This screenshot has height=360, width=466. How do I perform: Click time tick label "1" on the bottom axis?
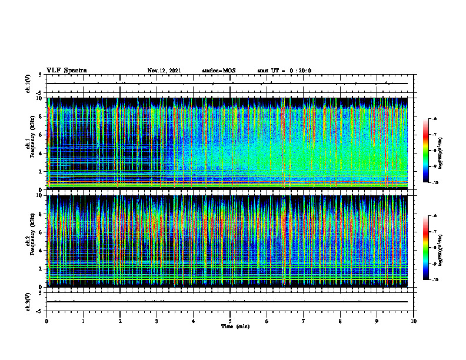[83, 321]
